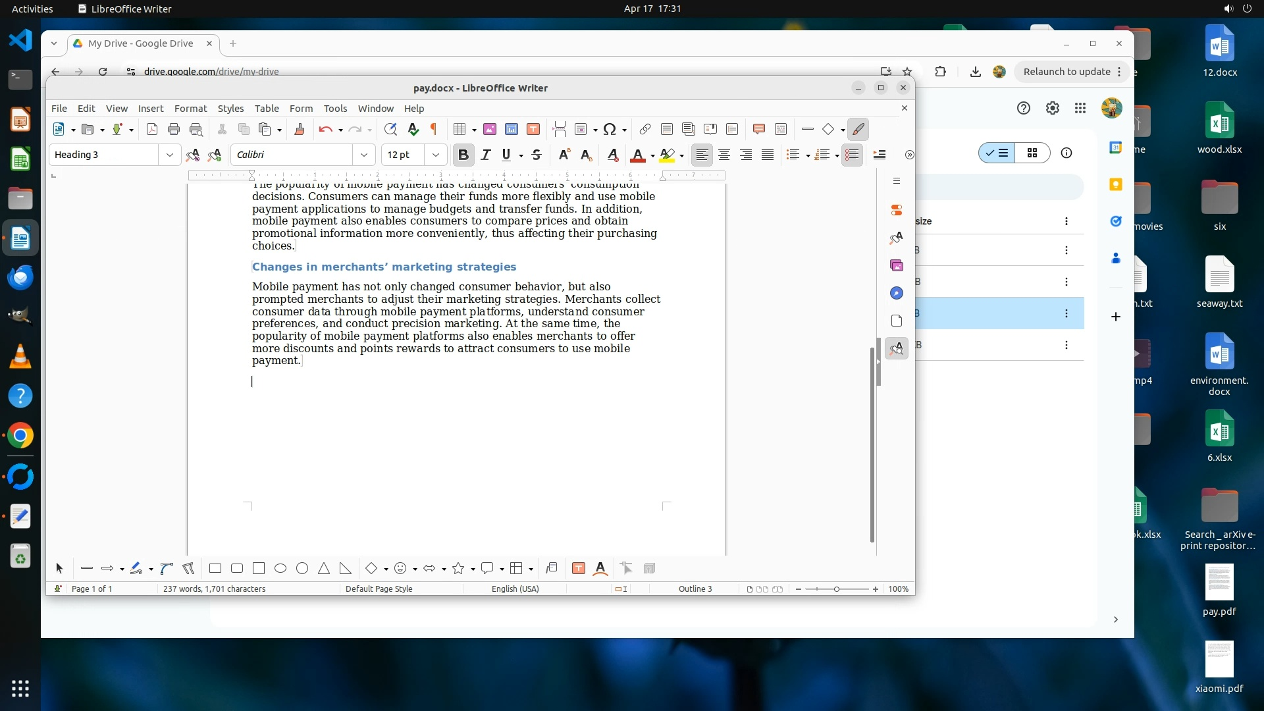This screenshot has width=1264, height=711.
Task: Click the zoom slider in status bar
Action: pos(837,589)
